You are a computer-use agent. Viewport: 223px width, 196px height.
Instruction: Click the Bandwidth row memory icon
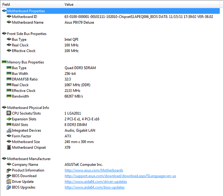coord(9,96)
